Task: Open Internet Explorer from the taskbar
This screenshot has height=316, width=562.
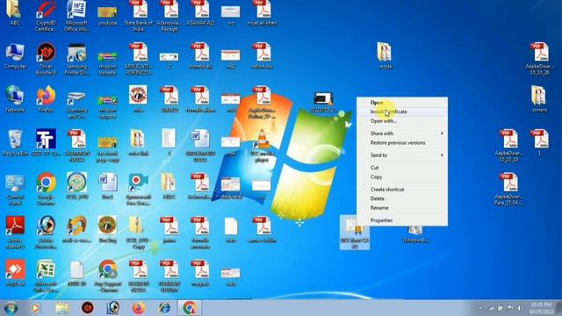Action: [164, 308]
